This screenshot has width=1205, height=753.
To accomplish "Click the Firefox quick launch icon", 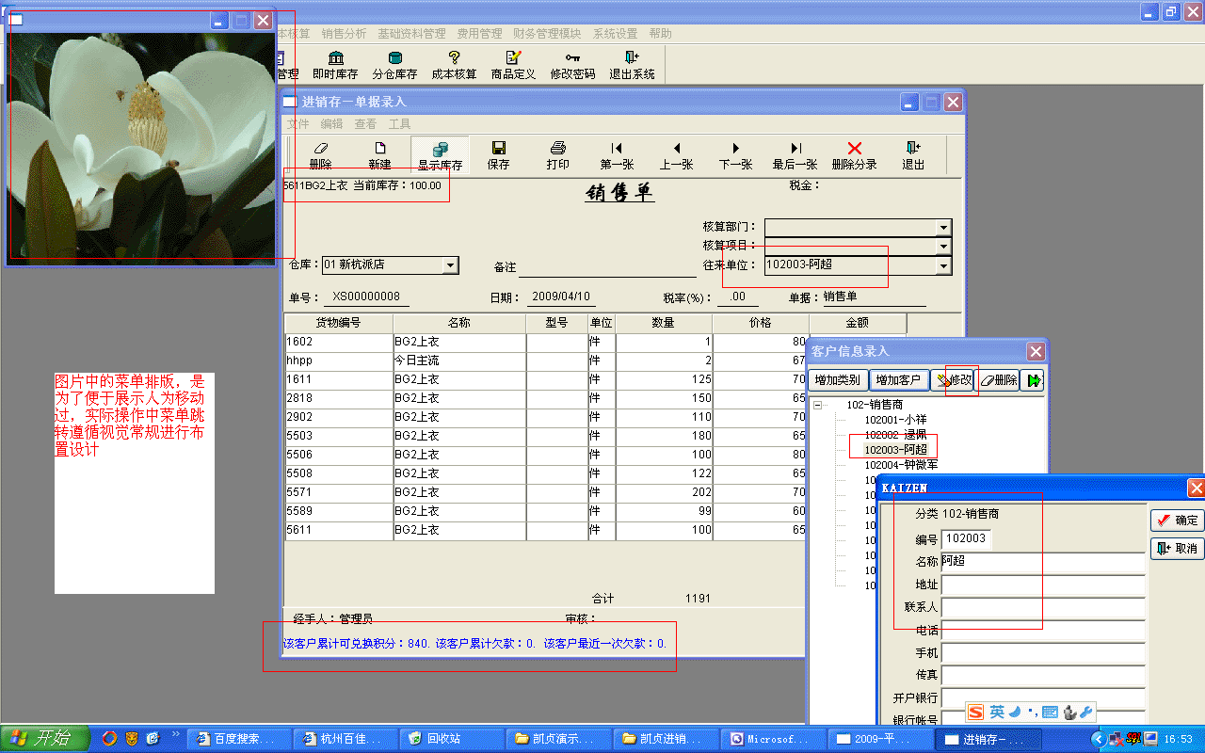I will (109, 739).
